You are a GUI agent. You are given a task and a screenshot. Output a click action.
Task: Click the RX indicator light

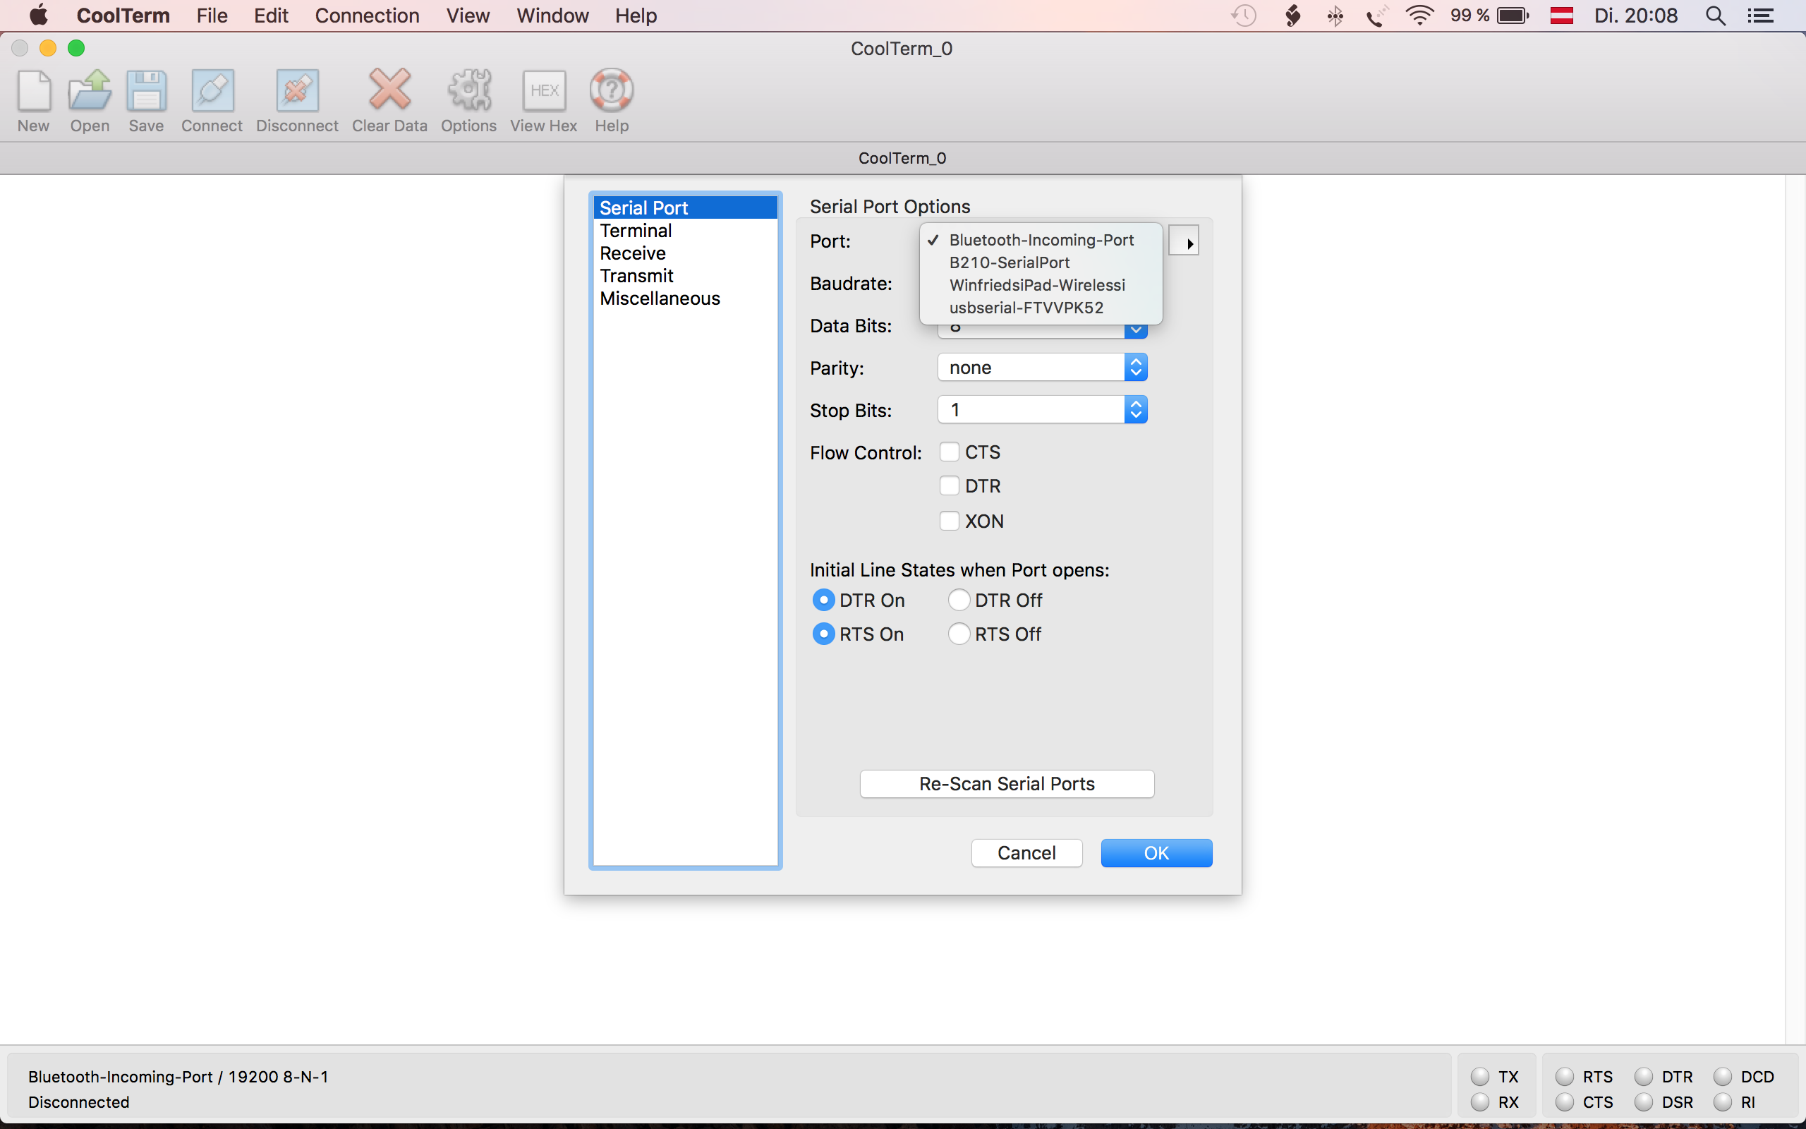(1480, 1102)
